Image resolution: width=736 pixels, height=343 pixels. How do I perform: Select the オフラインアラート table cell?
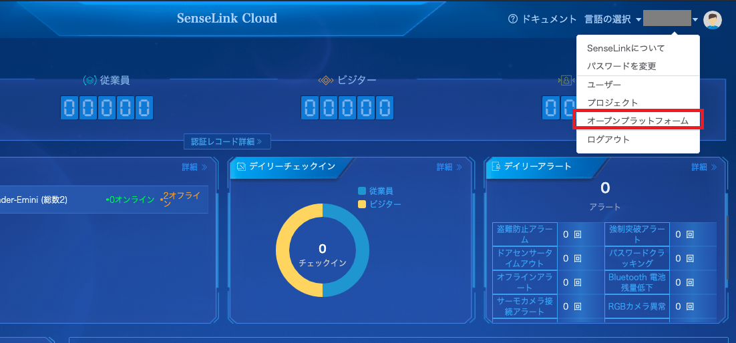525,282
